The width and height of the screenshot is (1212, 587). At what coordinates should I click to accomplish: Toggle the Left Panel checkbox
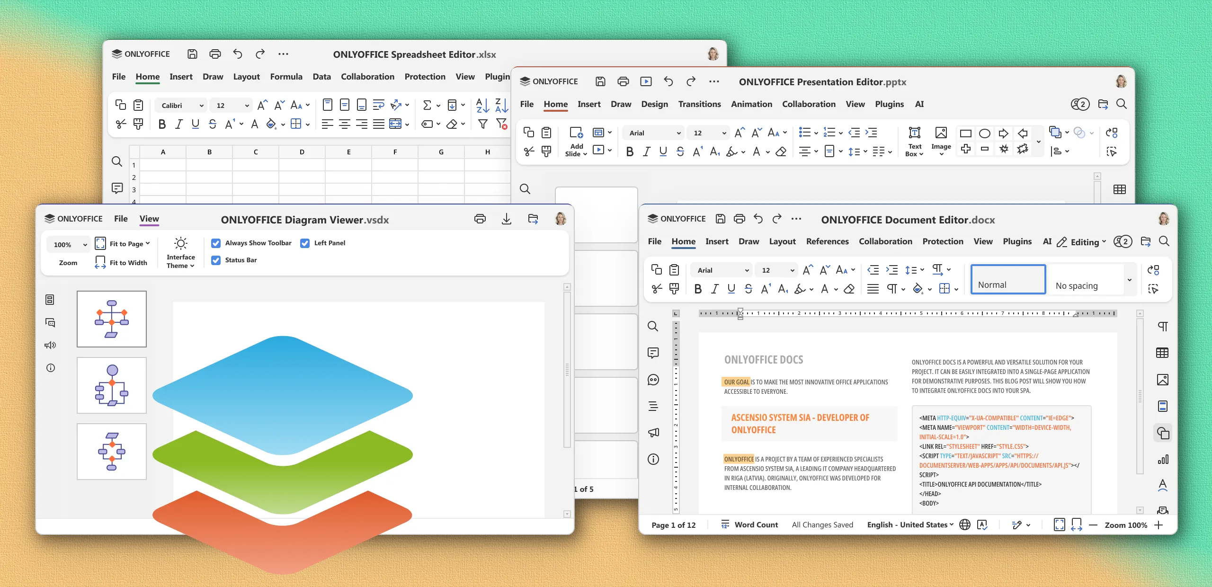[x=305, y=243]
